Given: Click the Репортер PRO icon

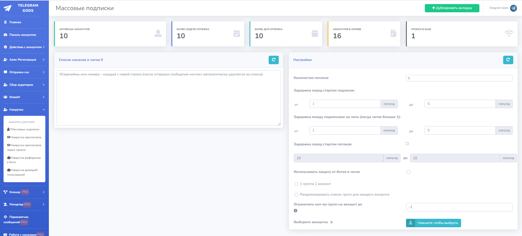Looking at the screenshot, I should 5,204.
